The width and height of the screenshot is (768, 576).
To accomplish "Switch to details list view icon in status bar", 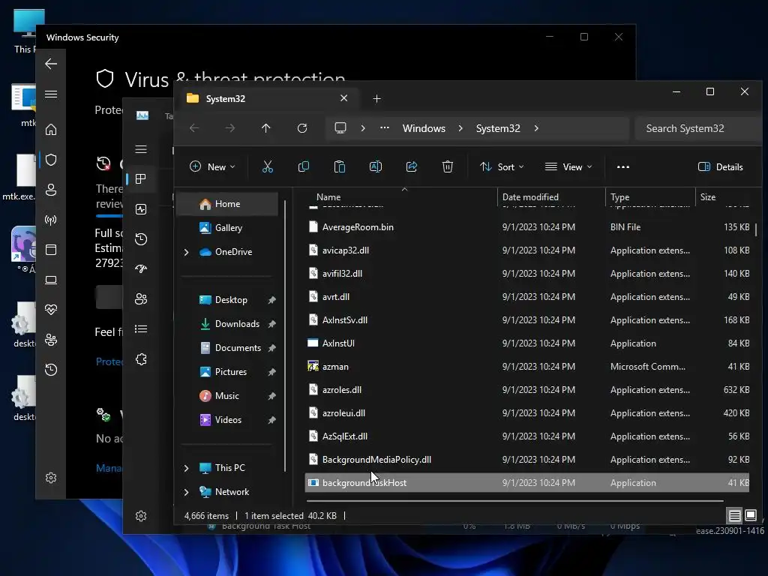I will point(735,515).
